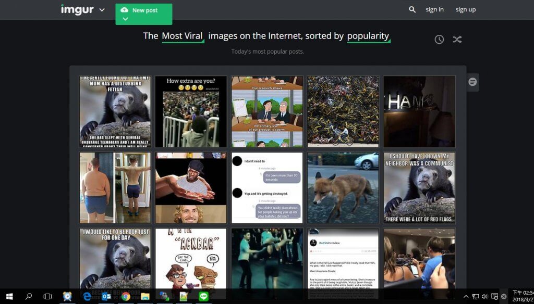Open the popularity sort dropdown

368,36
